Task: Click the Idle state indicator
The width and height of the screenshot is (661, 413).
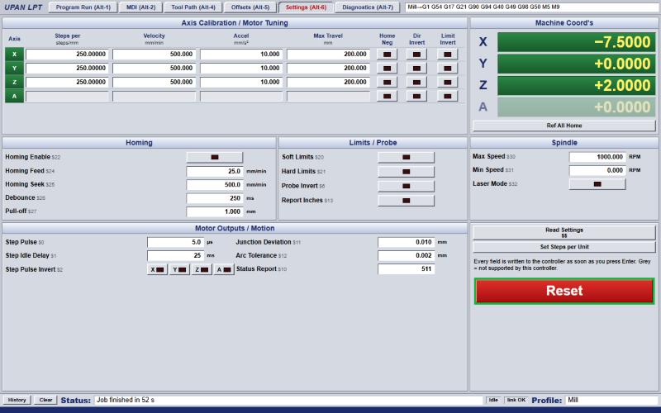Action: tap(493, 400)
